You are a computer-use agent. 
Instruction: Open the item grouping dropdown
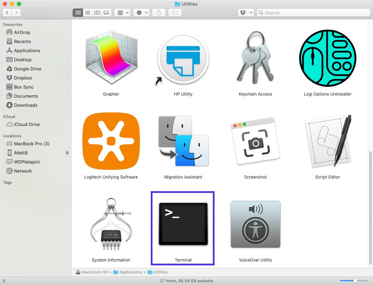pyautogui.click(x=122, y=13)
